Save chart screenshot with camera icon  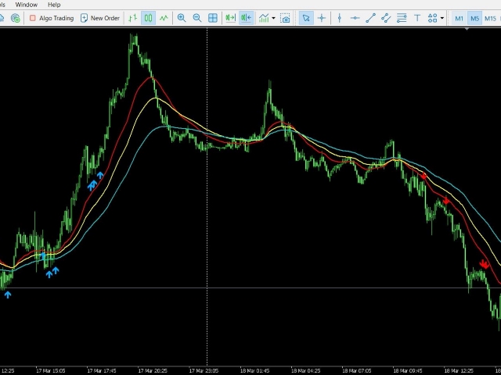(x=285, y=18)
